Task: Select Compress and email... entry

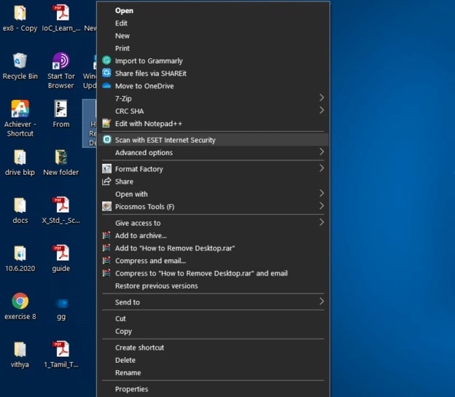Action: (213, 261)
